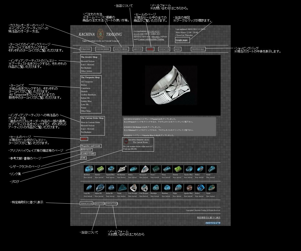Select All Turquoise in sidebar
The image size is (301, 251).
click(x=87, y=82)
